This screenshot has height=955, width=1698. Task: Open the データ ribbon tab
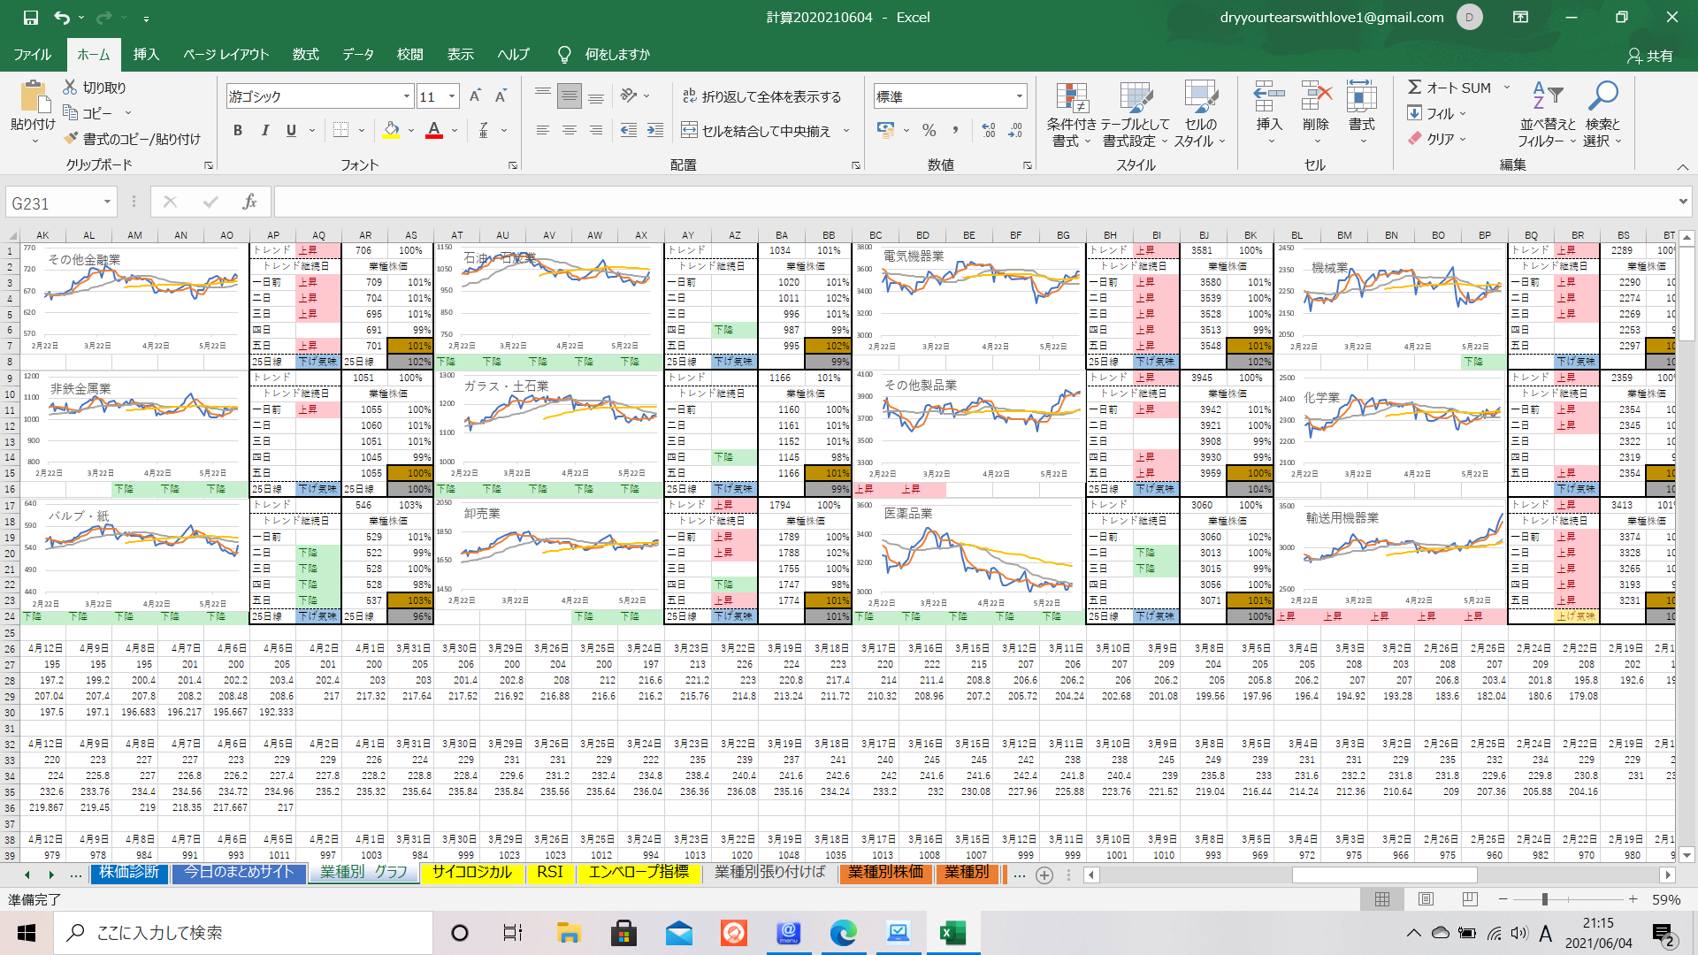[x=357, y=54]
